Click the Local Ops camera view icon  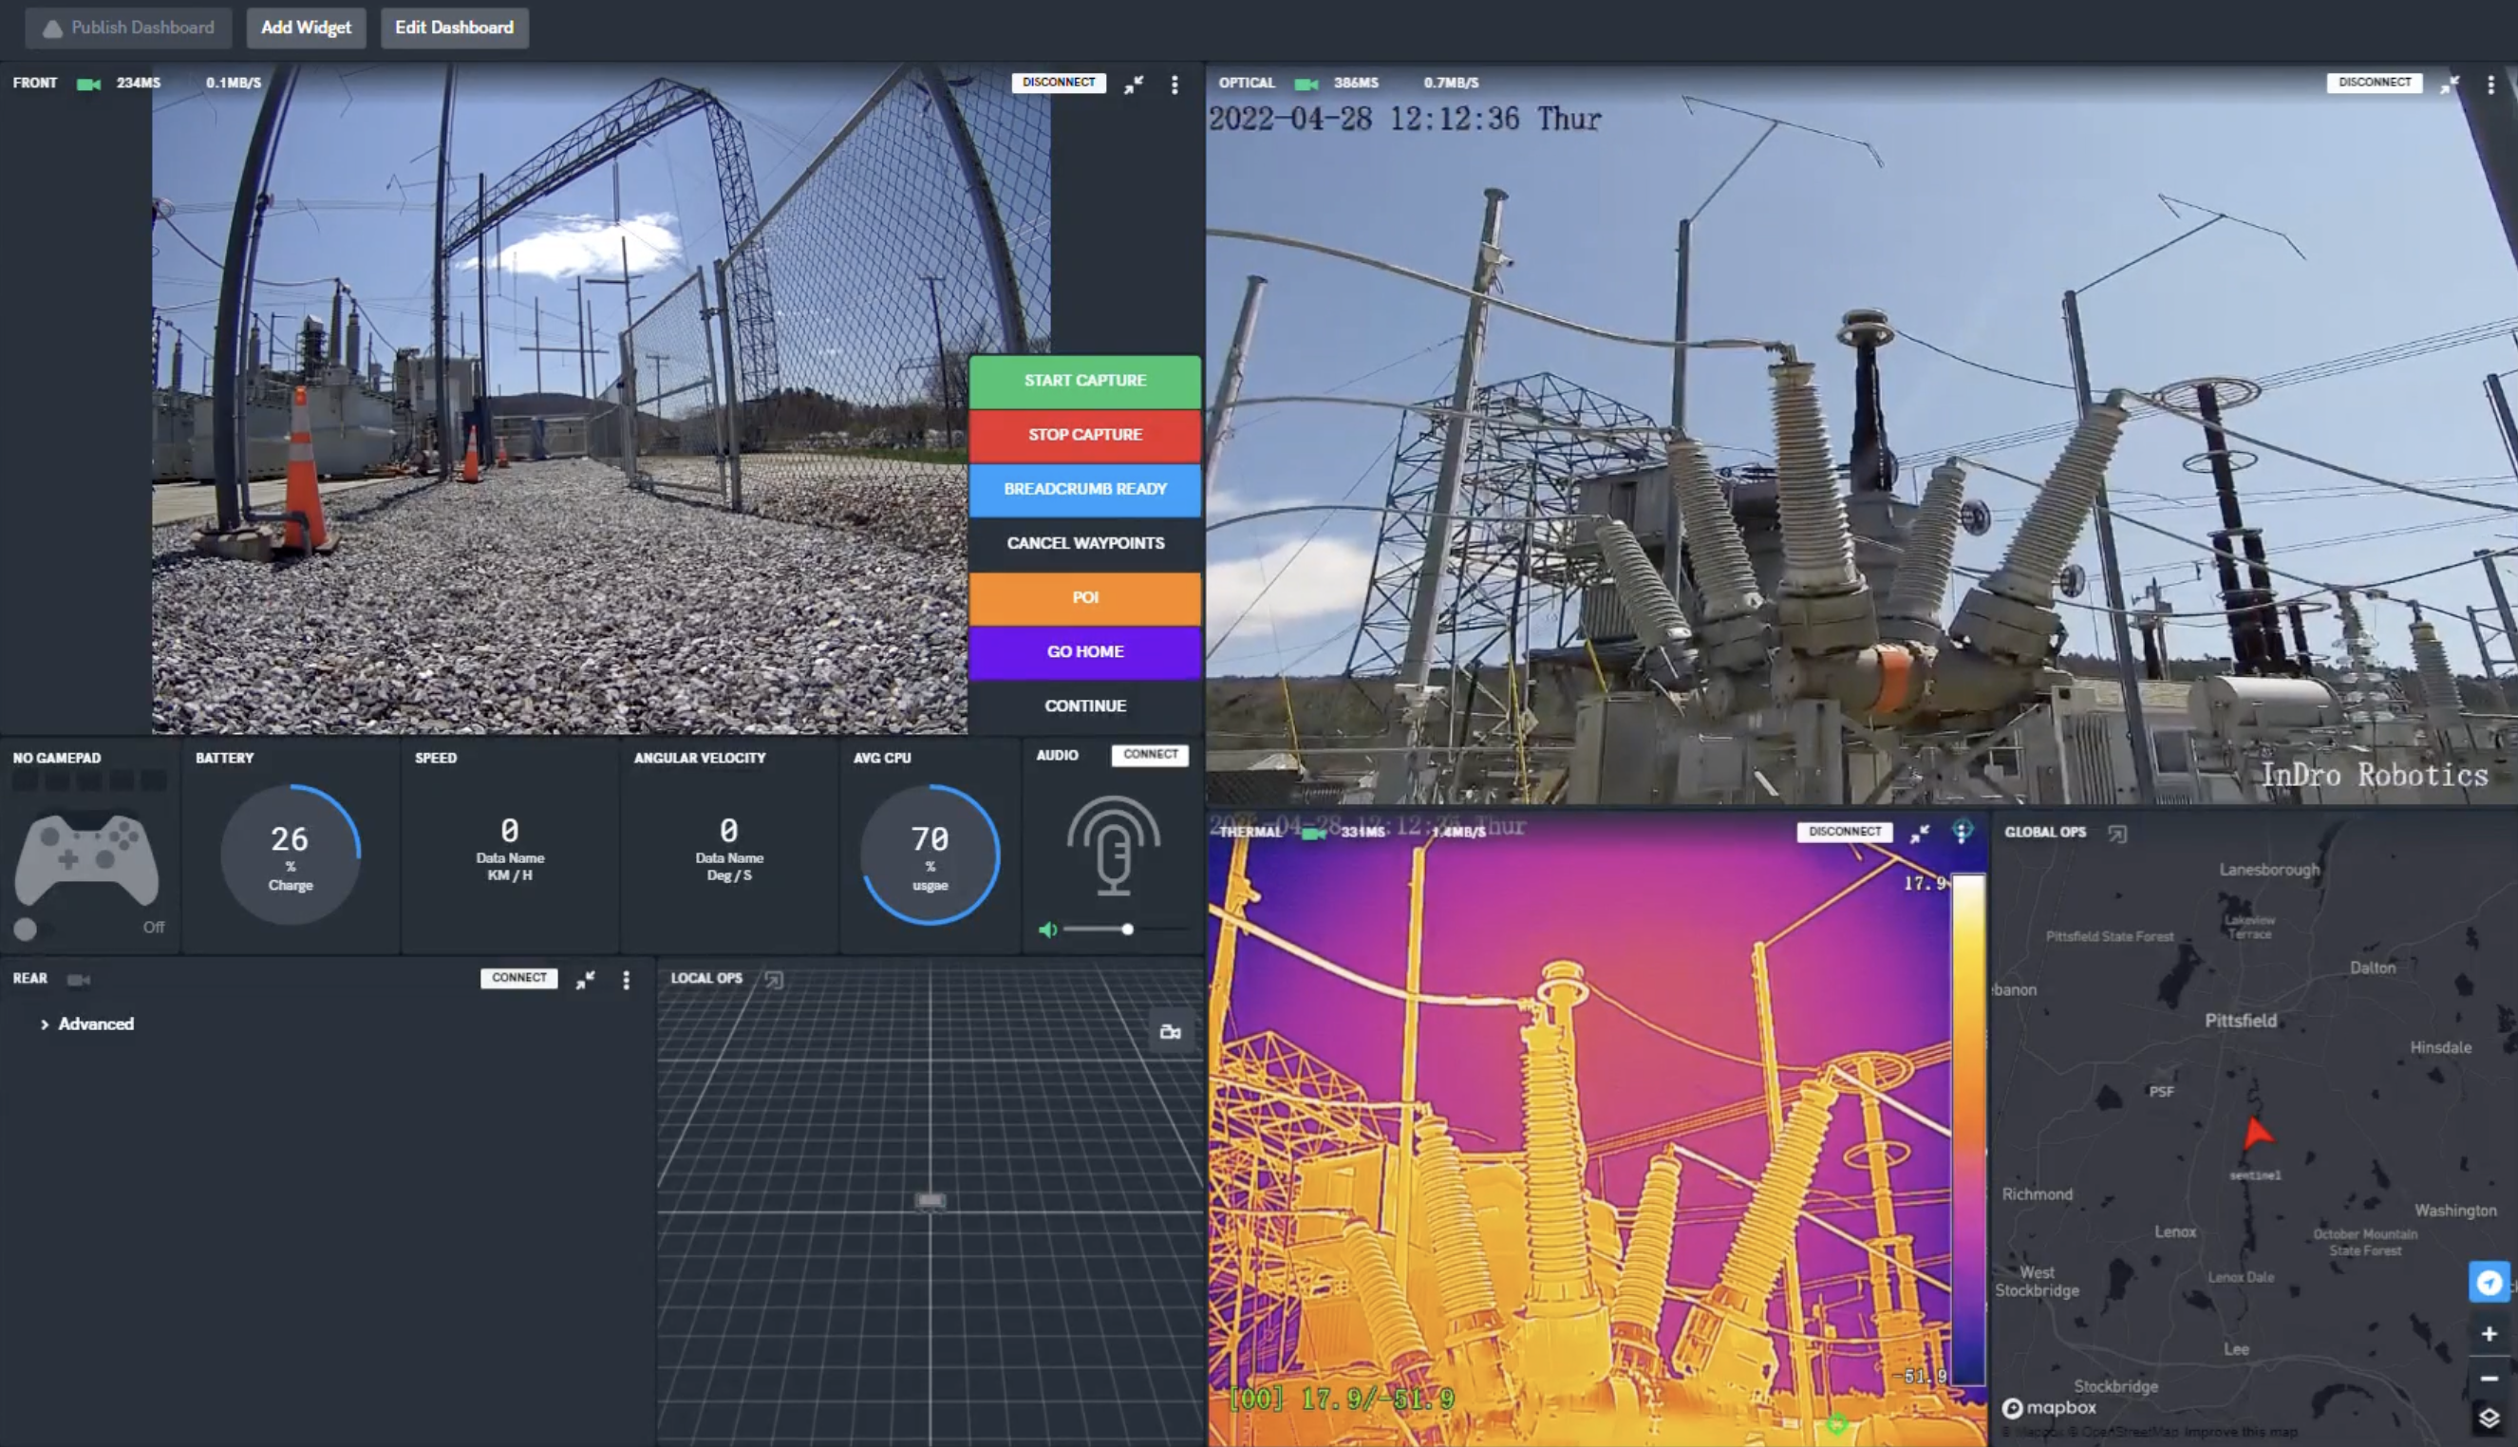point(1171,1031)
